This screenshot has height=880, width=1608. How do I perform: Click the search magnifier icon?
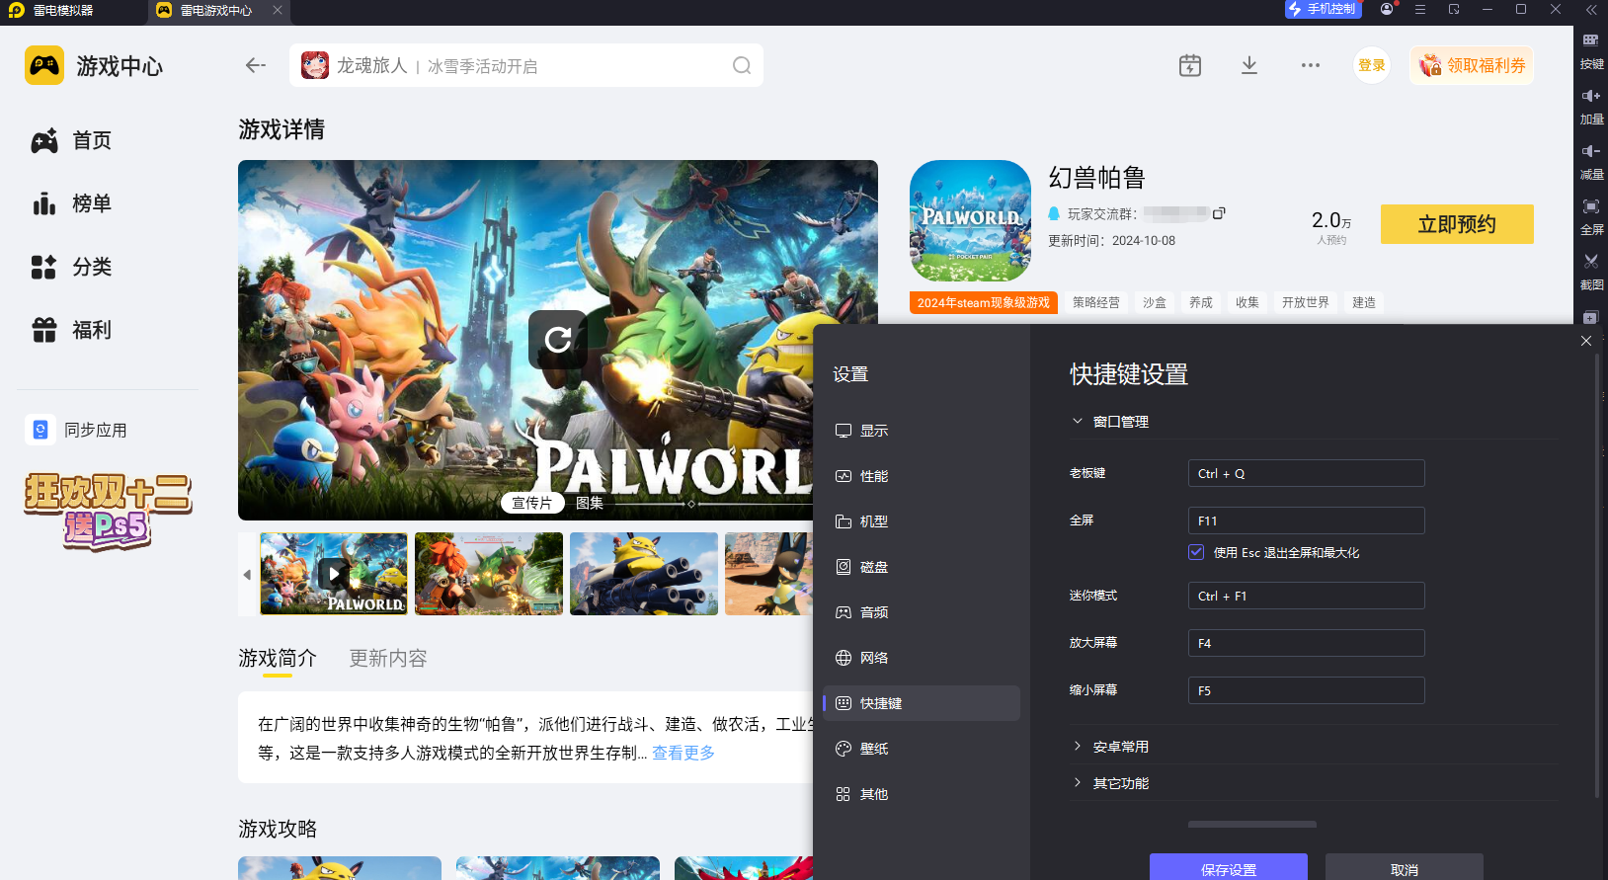click(x=742, y=65)
